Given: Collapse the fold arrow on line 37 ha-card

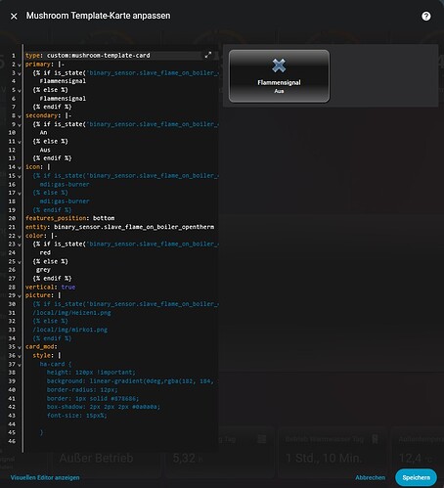Looking at the screenshot, I should point(20,365).
